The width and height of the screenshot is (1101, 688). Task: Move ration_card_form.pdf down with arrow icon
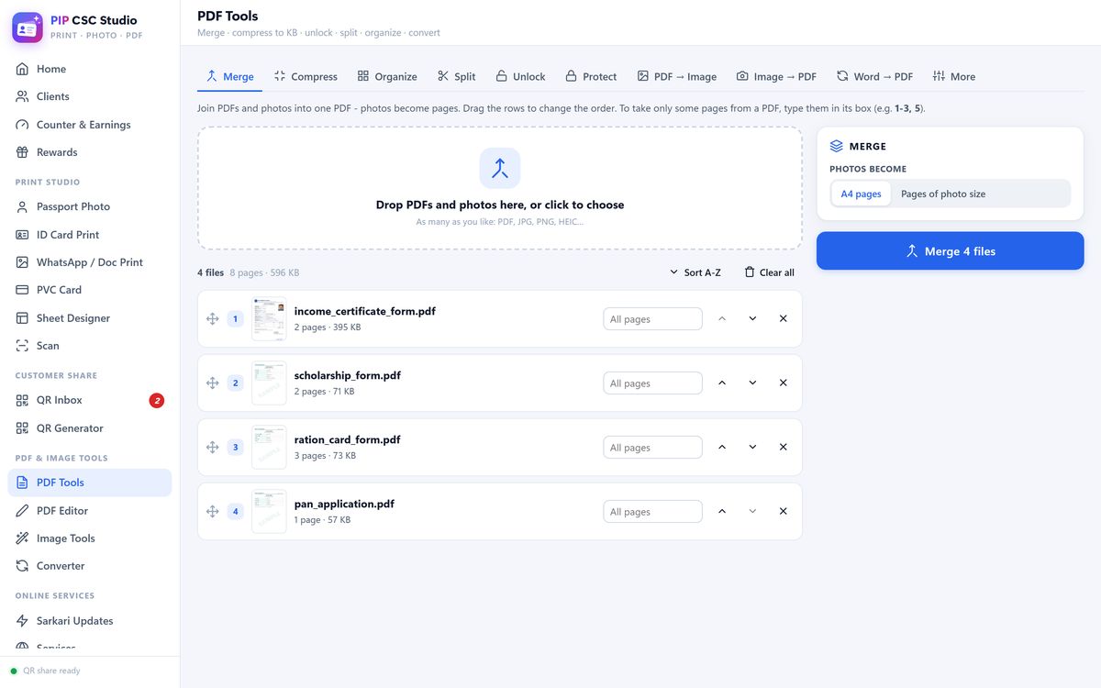(752, 447)
